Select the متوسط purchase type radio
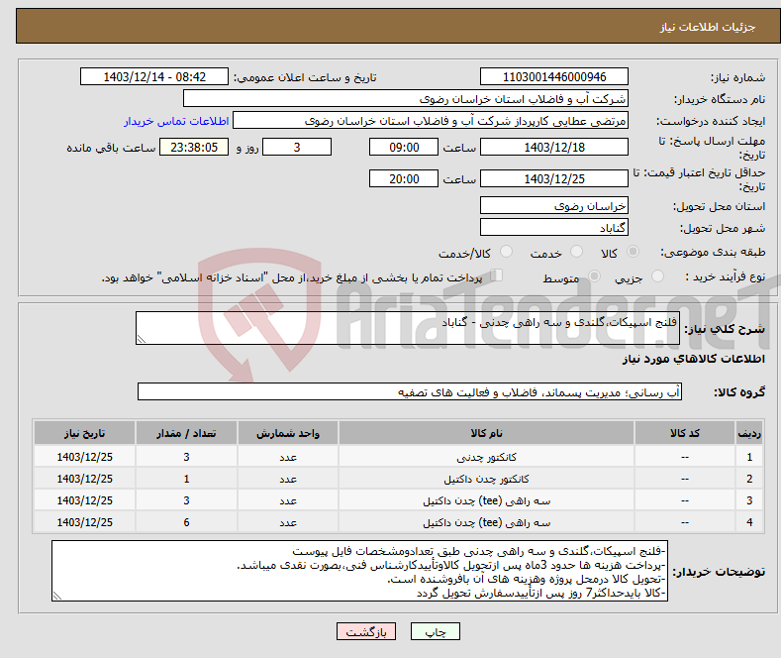781x658 pixels. (594, 275)
